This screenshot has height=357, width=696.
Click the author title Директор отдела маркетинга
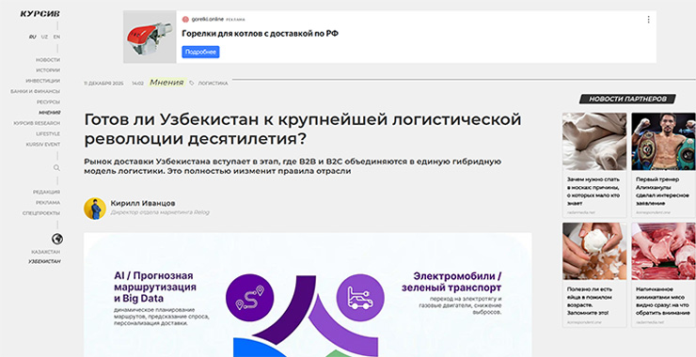tap(160, 212)
